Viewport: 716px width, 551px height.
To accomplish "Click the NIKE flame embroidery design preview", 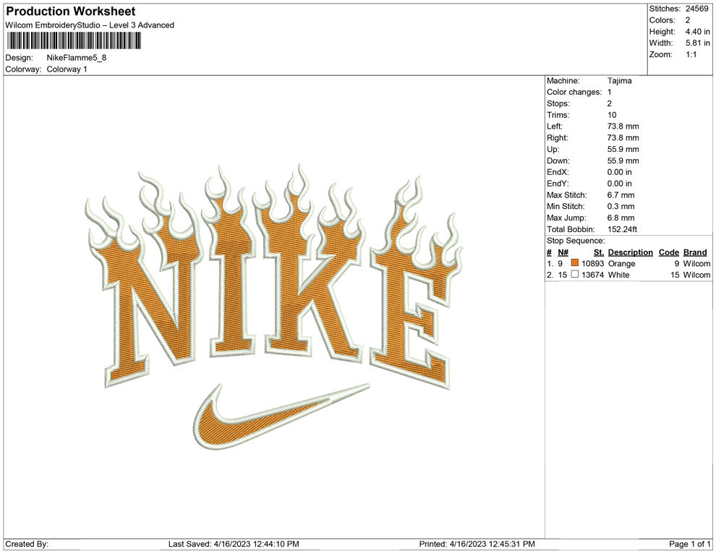I will click(274, 307).
